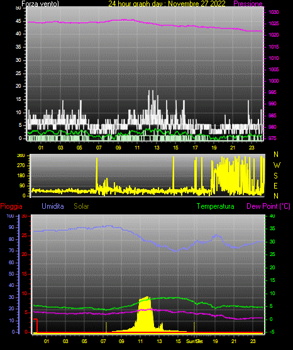Click the '24 hour graph day : Novembre 27 2022' title
The width and height of the screenshot is (293, 350).
(167, 4)
